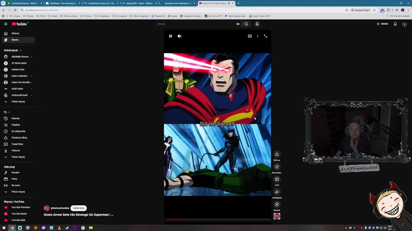Open the on-screen keyboard in search box
412x231 pixels.
pyautogui.click(x=238, y=24)
